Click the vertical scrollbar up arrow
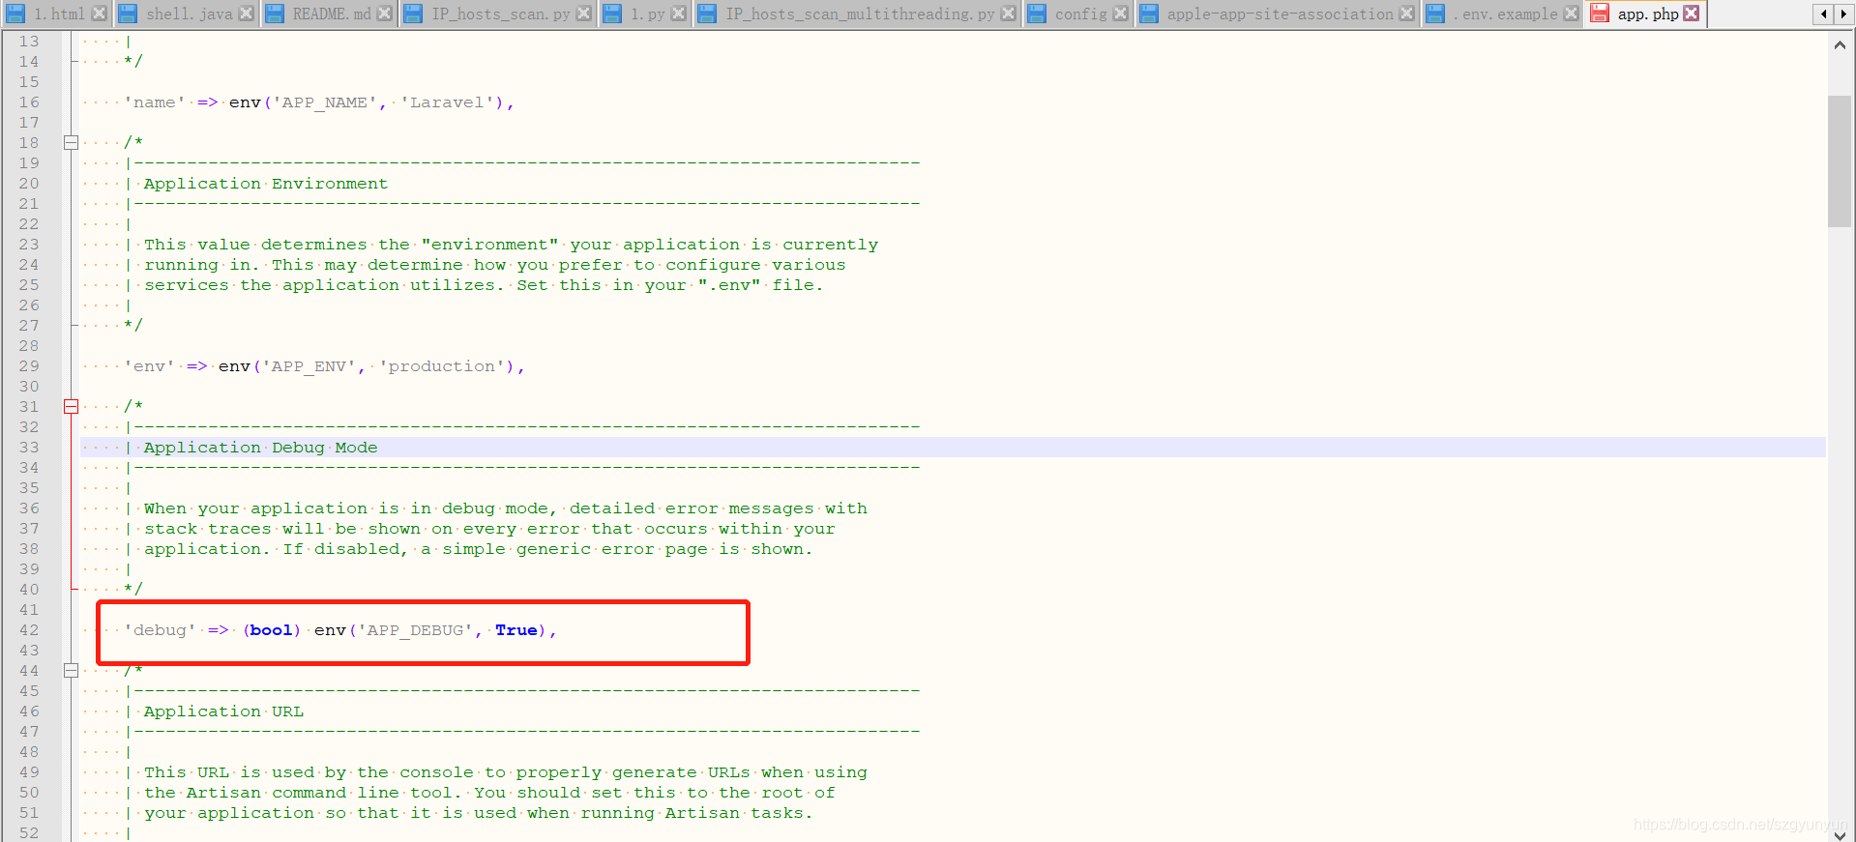 1840,44
